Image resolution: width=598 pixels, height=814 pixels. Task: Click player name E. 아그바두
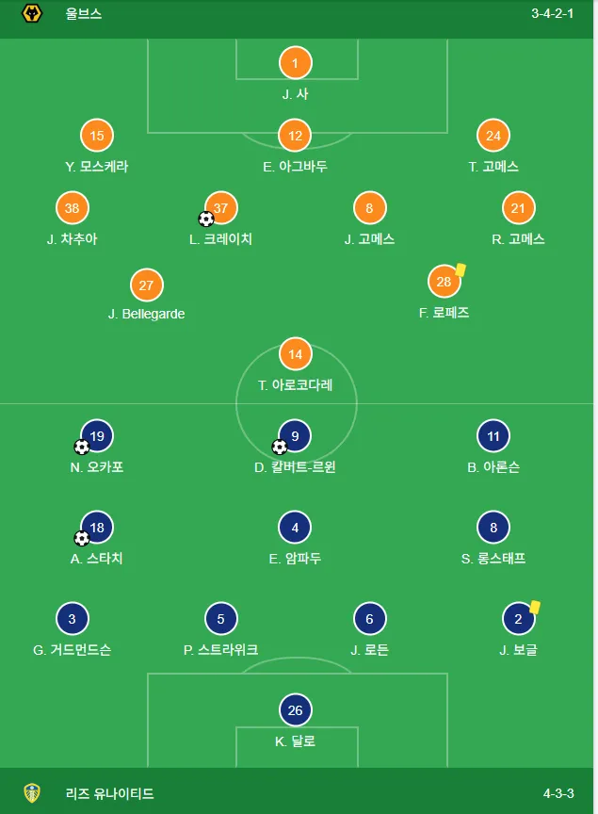tap(295, 167)
